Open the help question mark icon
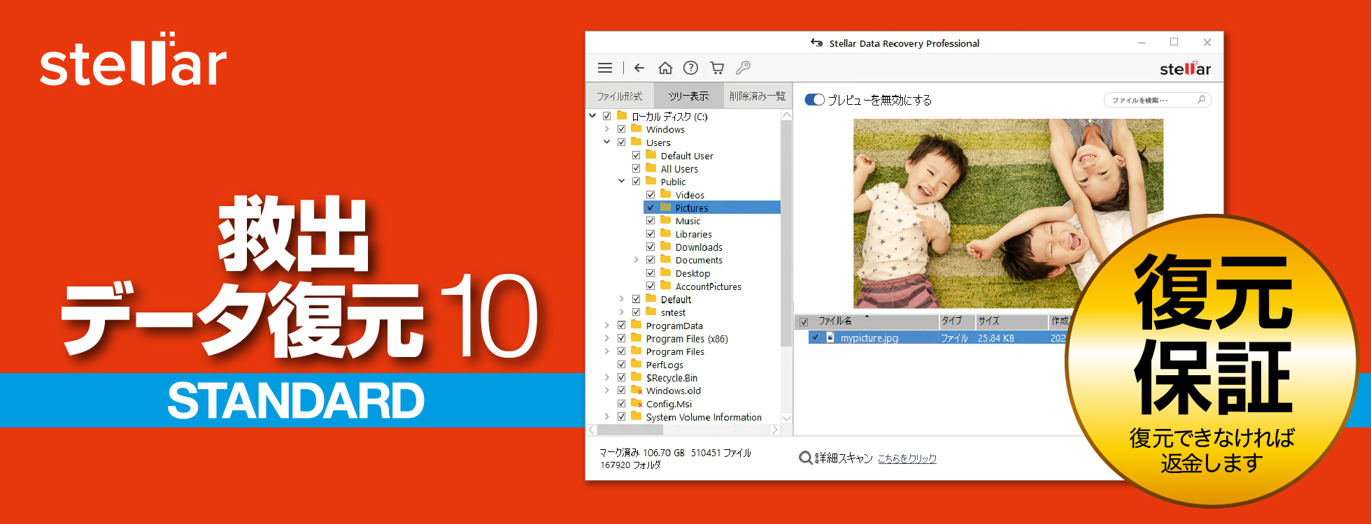 point(690,68)
